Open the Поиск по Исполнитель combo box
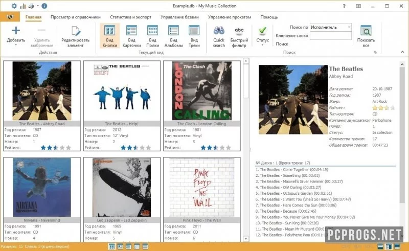The width and height of the screenshot is (409, 251). click(331, 27)
